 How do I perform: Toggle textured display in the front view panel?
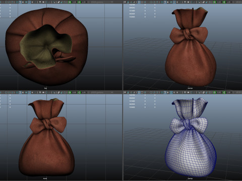click(x=29, y=93)
